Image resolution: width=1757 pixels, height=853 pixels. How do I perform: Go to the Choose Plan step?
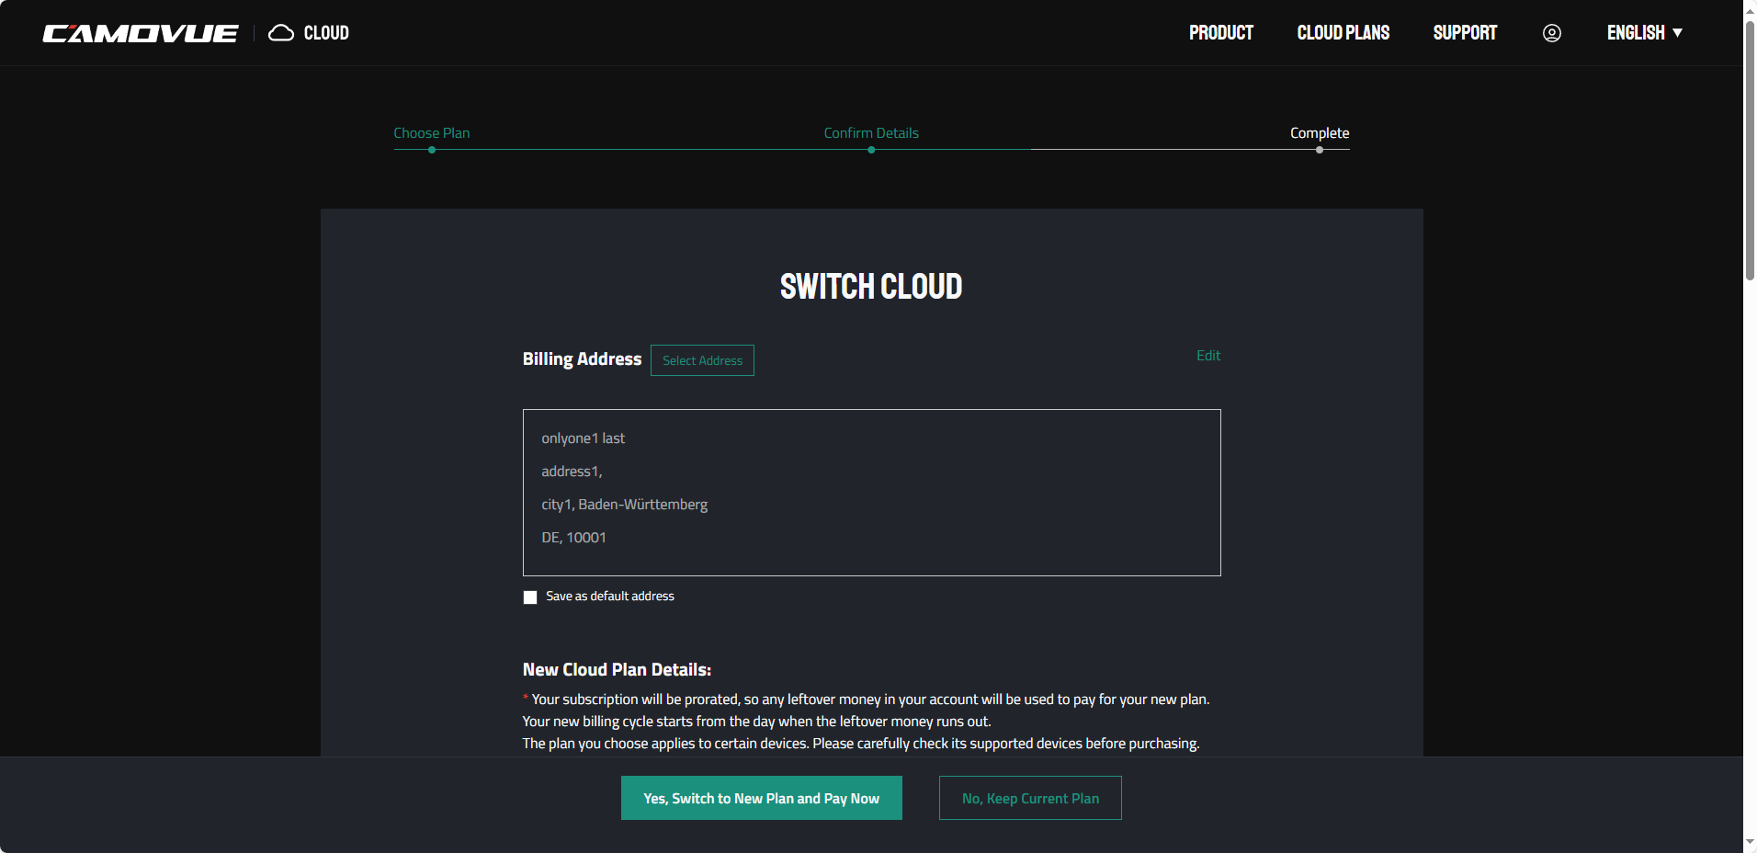tap(432, 133)
